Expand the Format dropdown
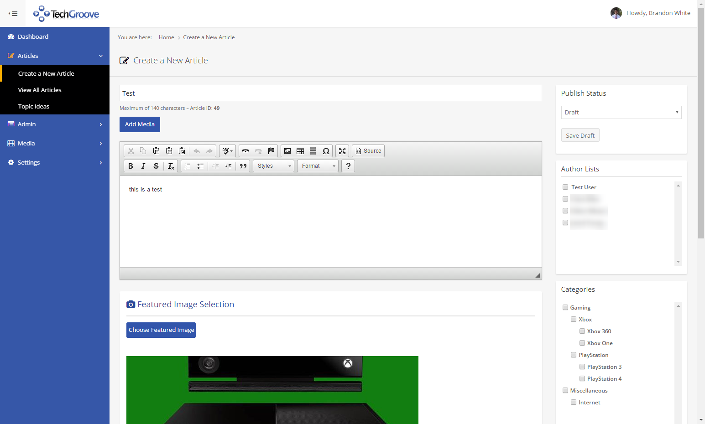Viewport: 705px width, 424px height. point(318,166)
